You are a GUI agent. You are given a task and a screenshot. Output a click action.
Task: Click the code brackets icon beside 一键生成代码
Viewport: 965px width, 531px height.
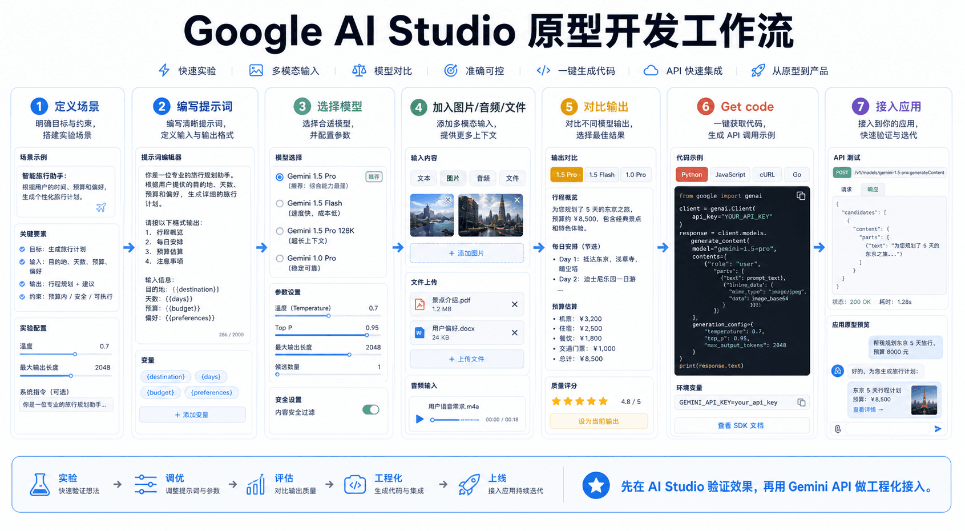pos(543,70)
